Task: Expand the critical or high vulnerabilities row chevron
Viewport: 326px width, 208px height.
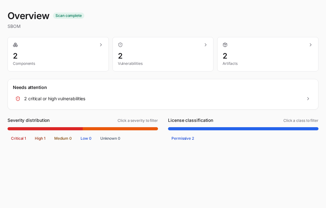Action: (x=308, y=99)
